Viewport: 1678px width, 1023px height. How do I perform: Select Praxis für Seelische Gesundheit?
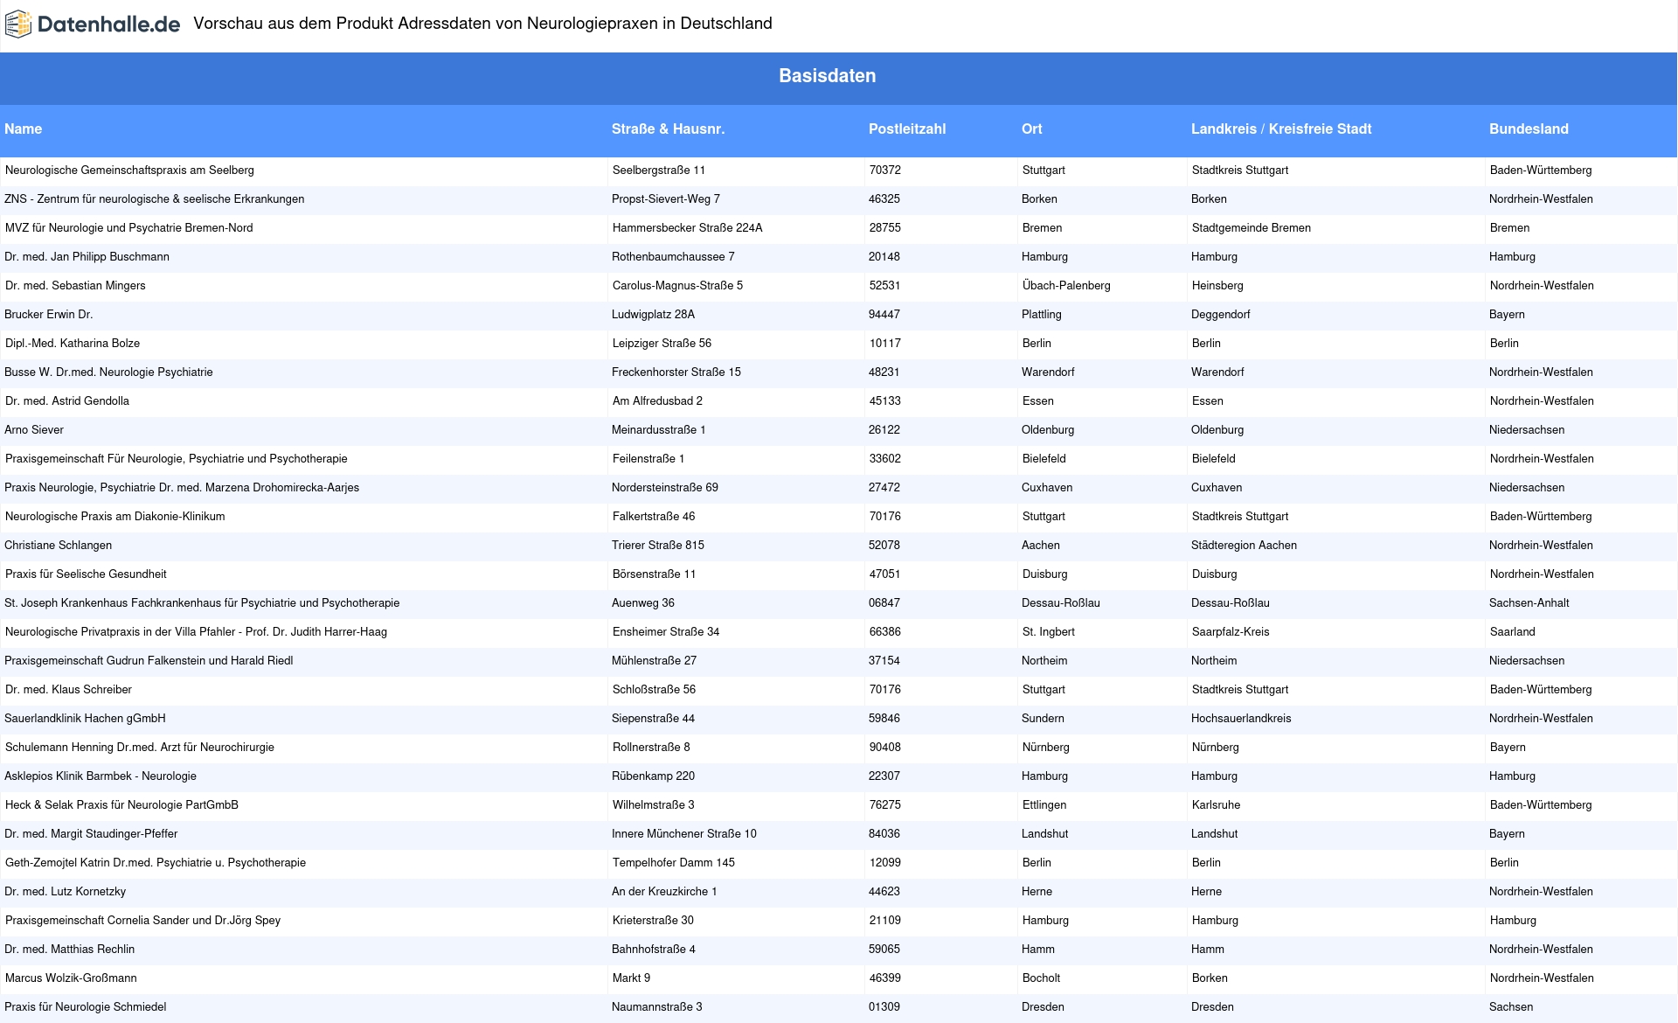86,574
